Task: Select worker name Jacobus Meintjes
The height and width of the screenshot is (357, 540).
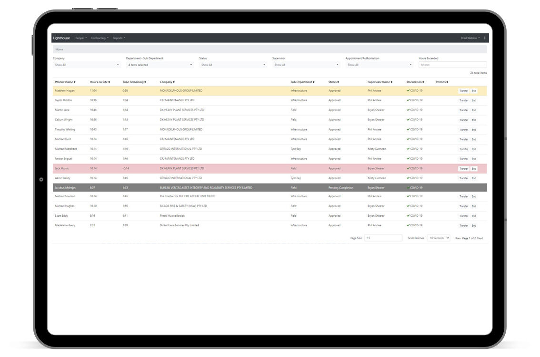Action: pyautogui.click(x=65, y=188)
